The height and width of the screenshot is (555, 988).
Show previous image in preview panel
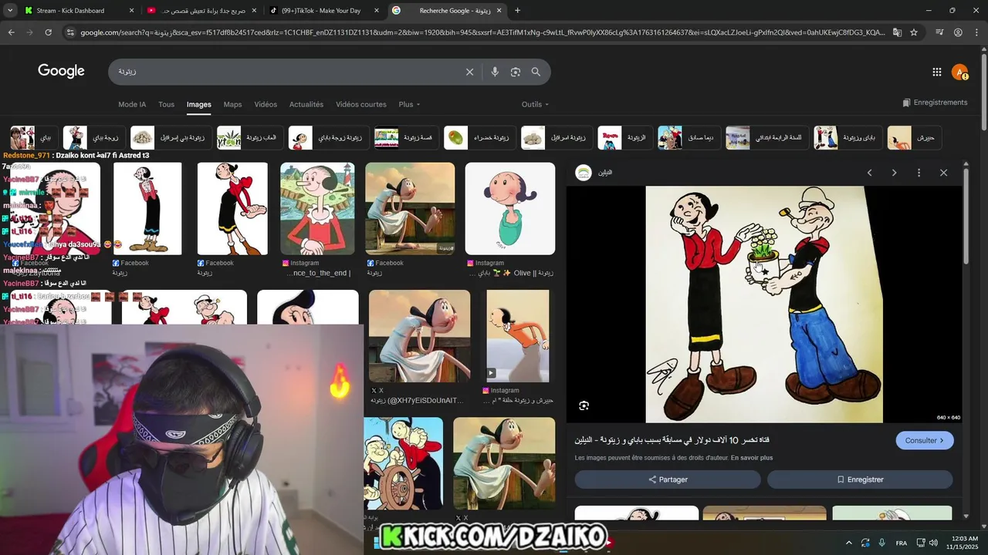point(869,173)
